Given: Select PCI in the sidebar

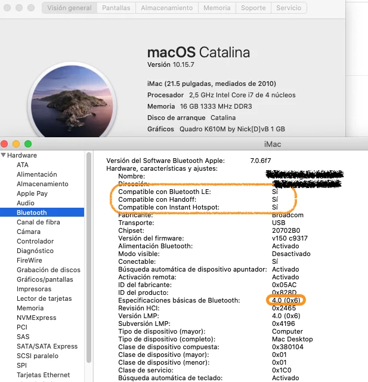Looking at the screenshot, I should click(x=22, y=327).
